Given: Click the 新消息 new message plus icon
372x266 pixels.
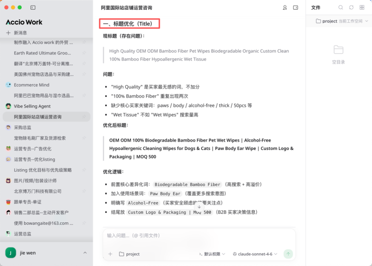Looking at the screenshot, I should [8, 32].
